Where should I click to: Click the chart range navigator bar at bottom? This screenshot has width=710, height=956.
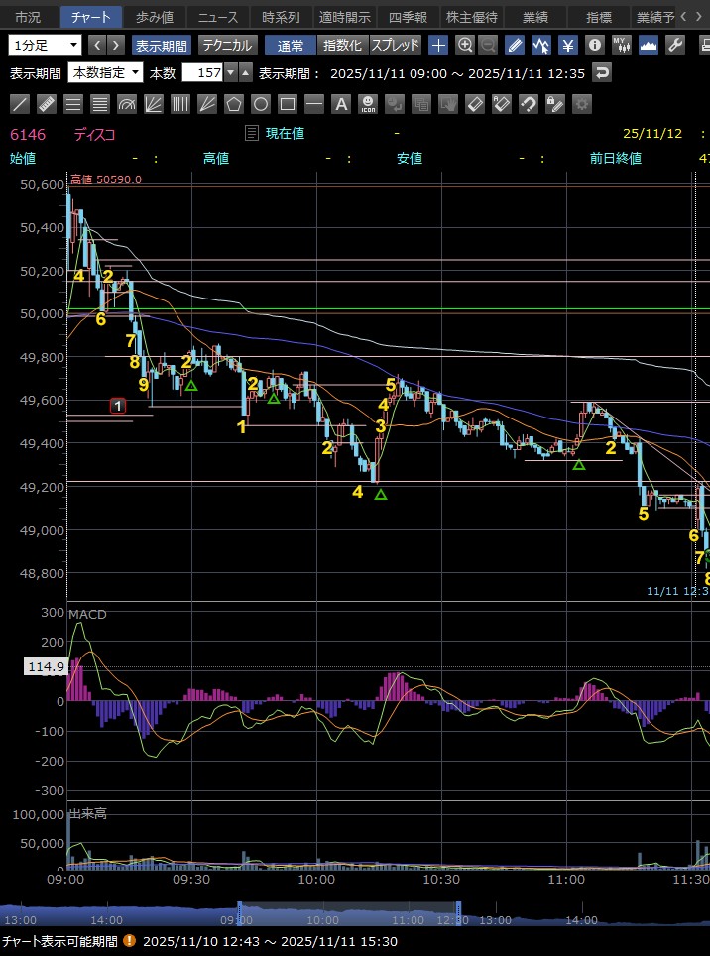[x=347, y=914]
